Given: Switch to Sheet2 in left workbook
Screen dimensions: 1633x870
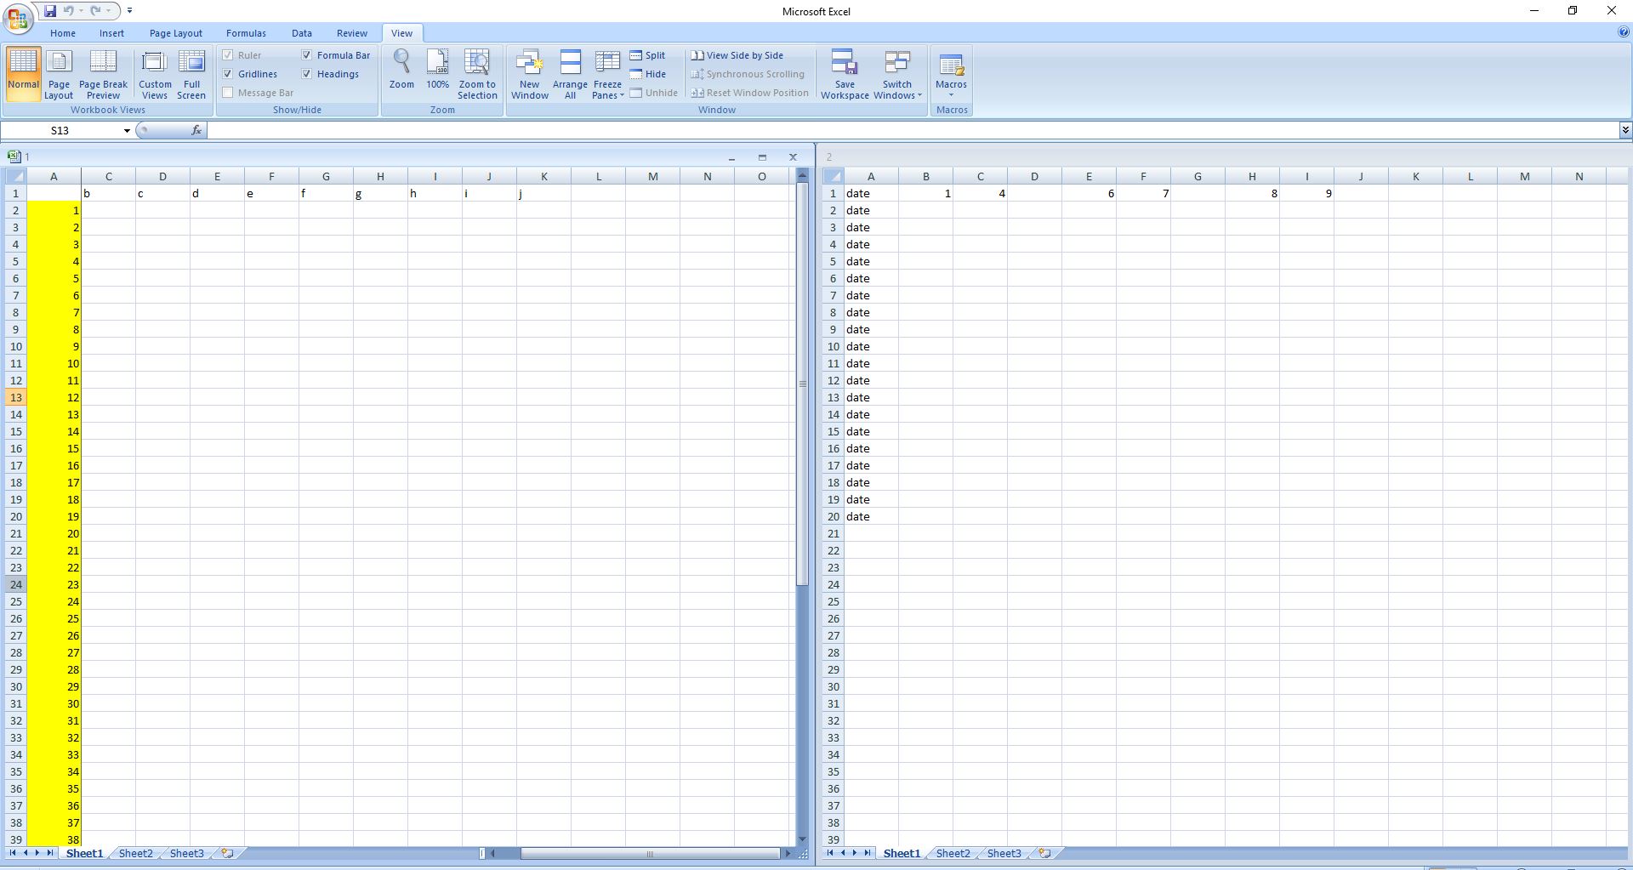Looking at the screenshot, I should pyautogui.click(x=135, y=853).
